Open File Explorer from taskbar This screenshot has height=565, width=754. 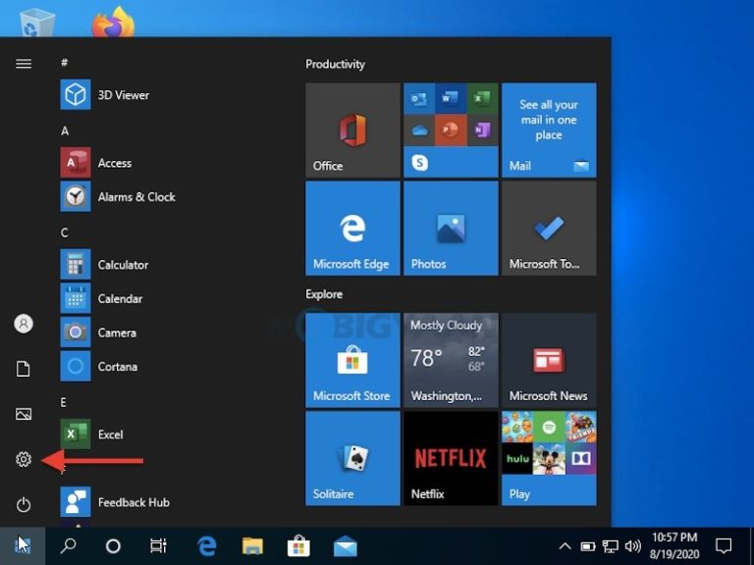[252, 545]
